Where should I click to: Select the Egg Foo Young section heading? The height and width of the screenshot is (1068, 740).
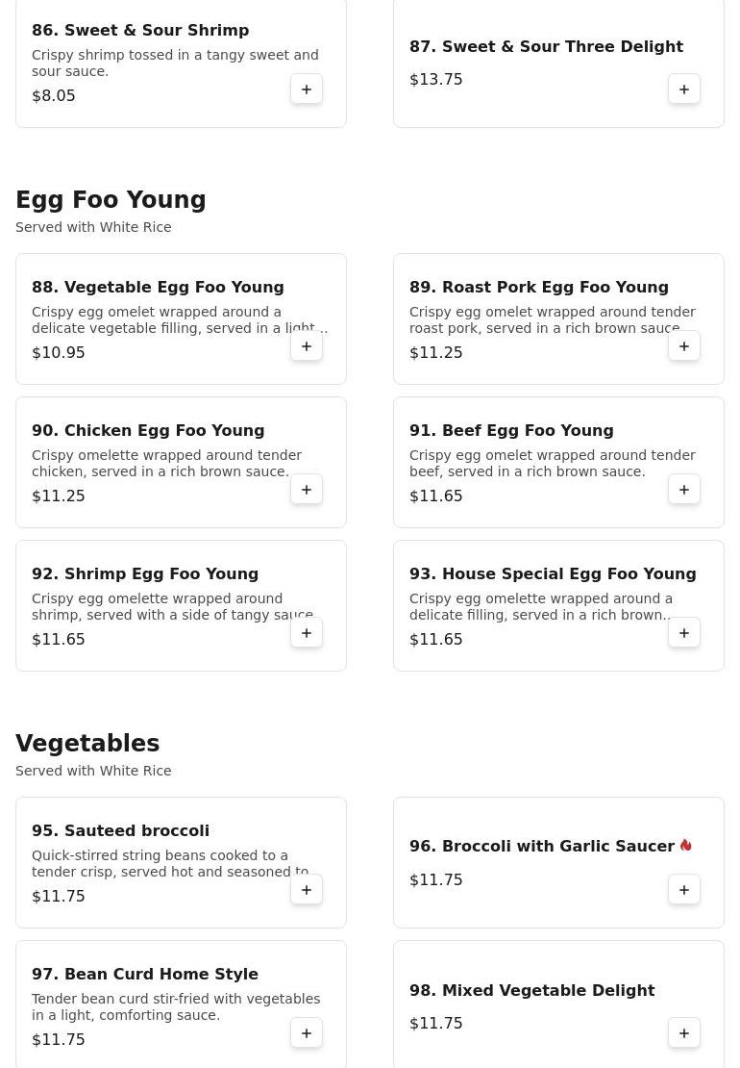111,200
